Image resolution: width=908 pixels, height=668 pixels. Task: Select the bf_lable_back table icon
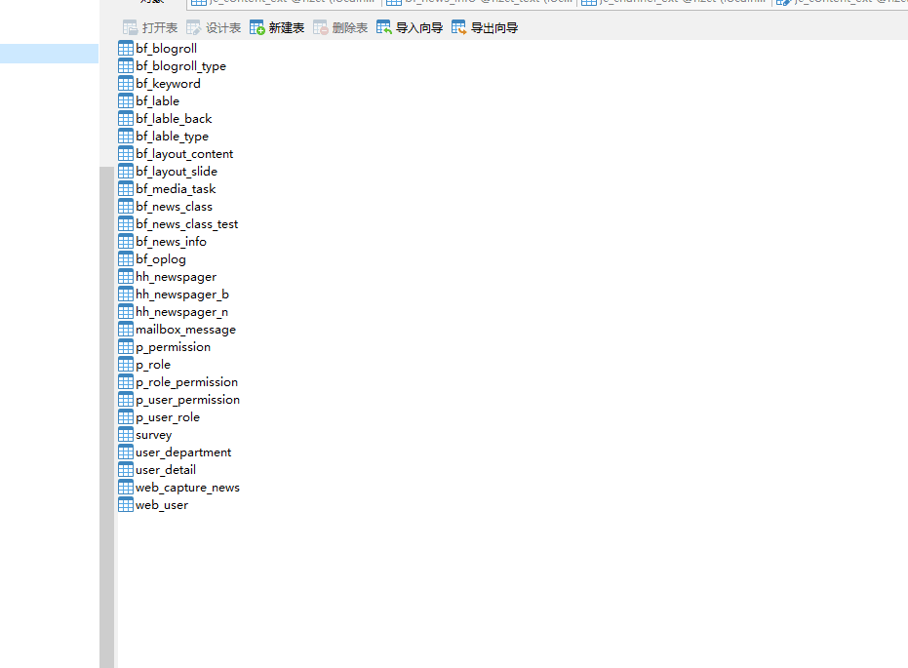pyautogui.click(x=126, y=118)
